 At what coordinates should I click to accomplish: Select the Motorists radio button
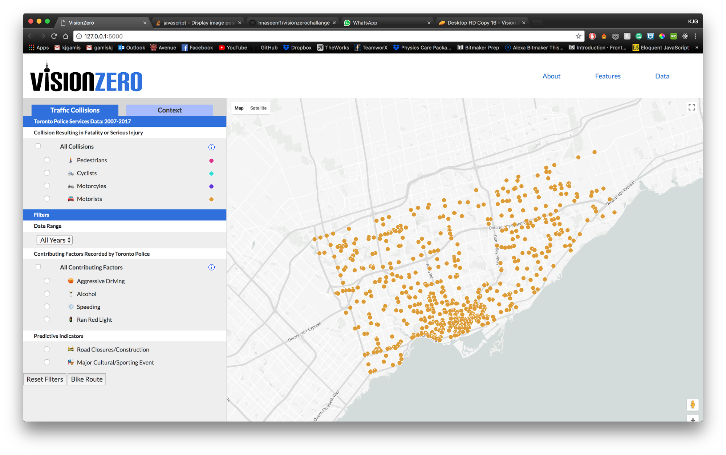[x=47, y=199]
